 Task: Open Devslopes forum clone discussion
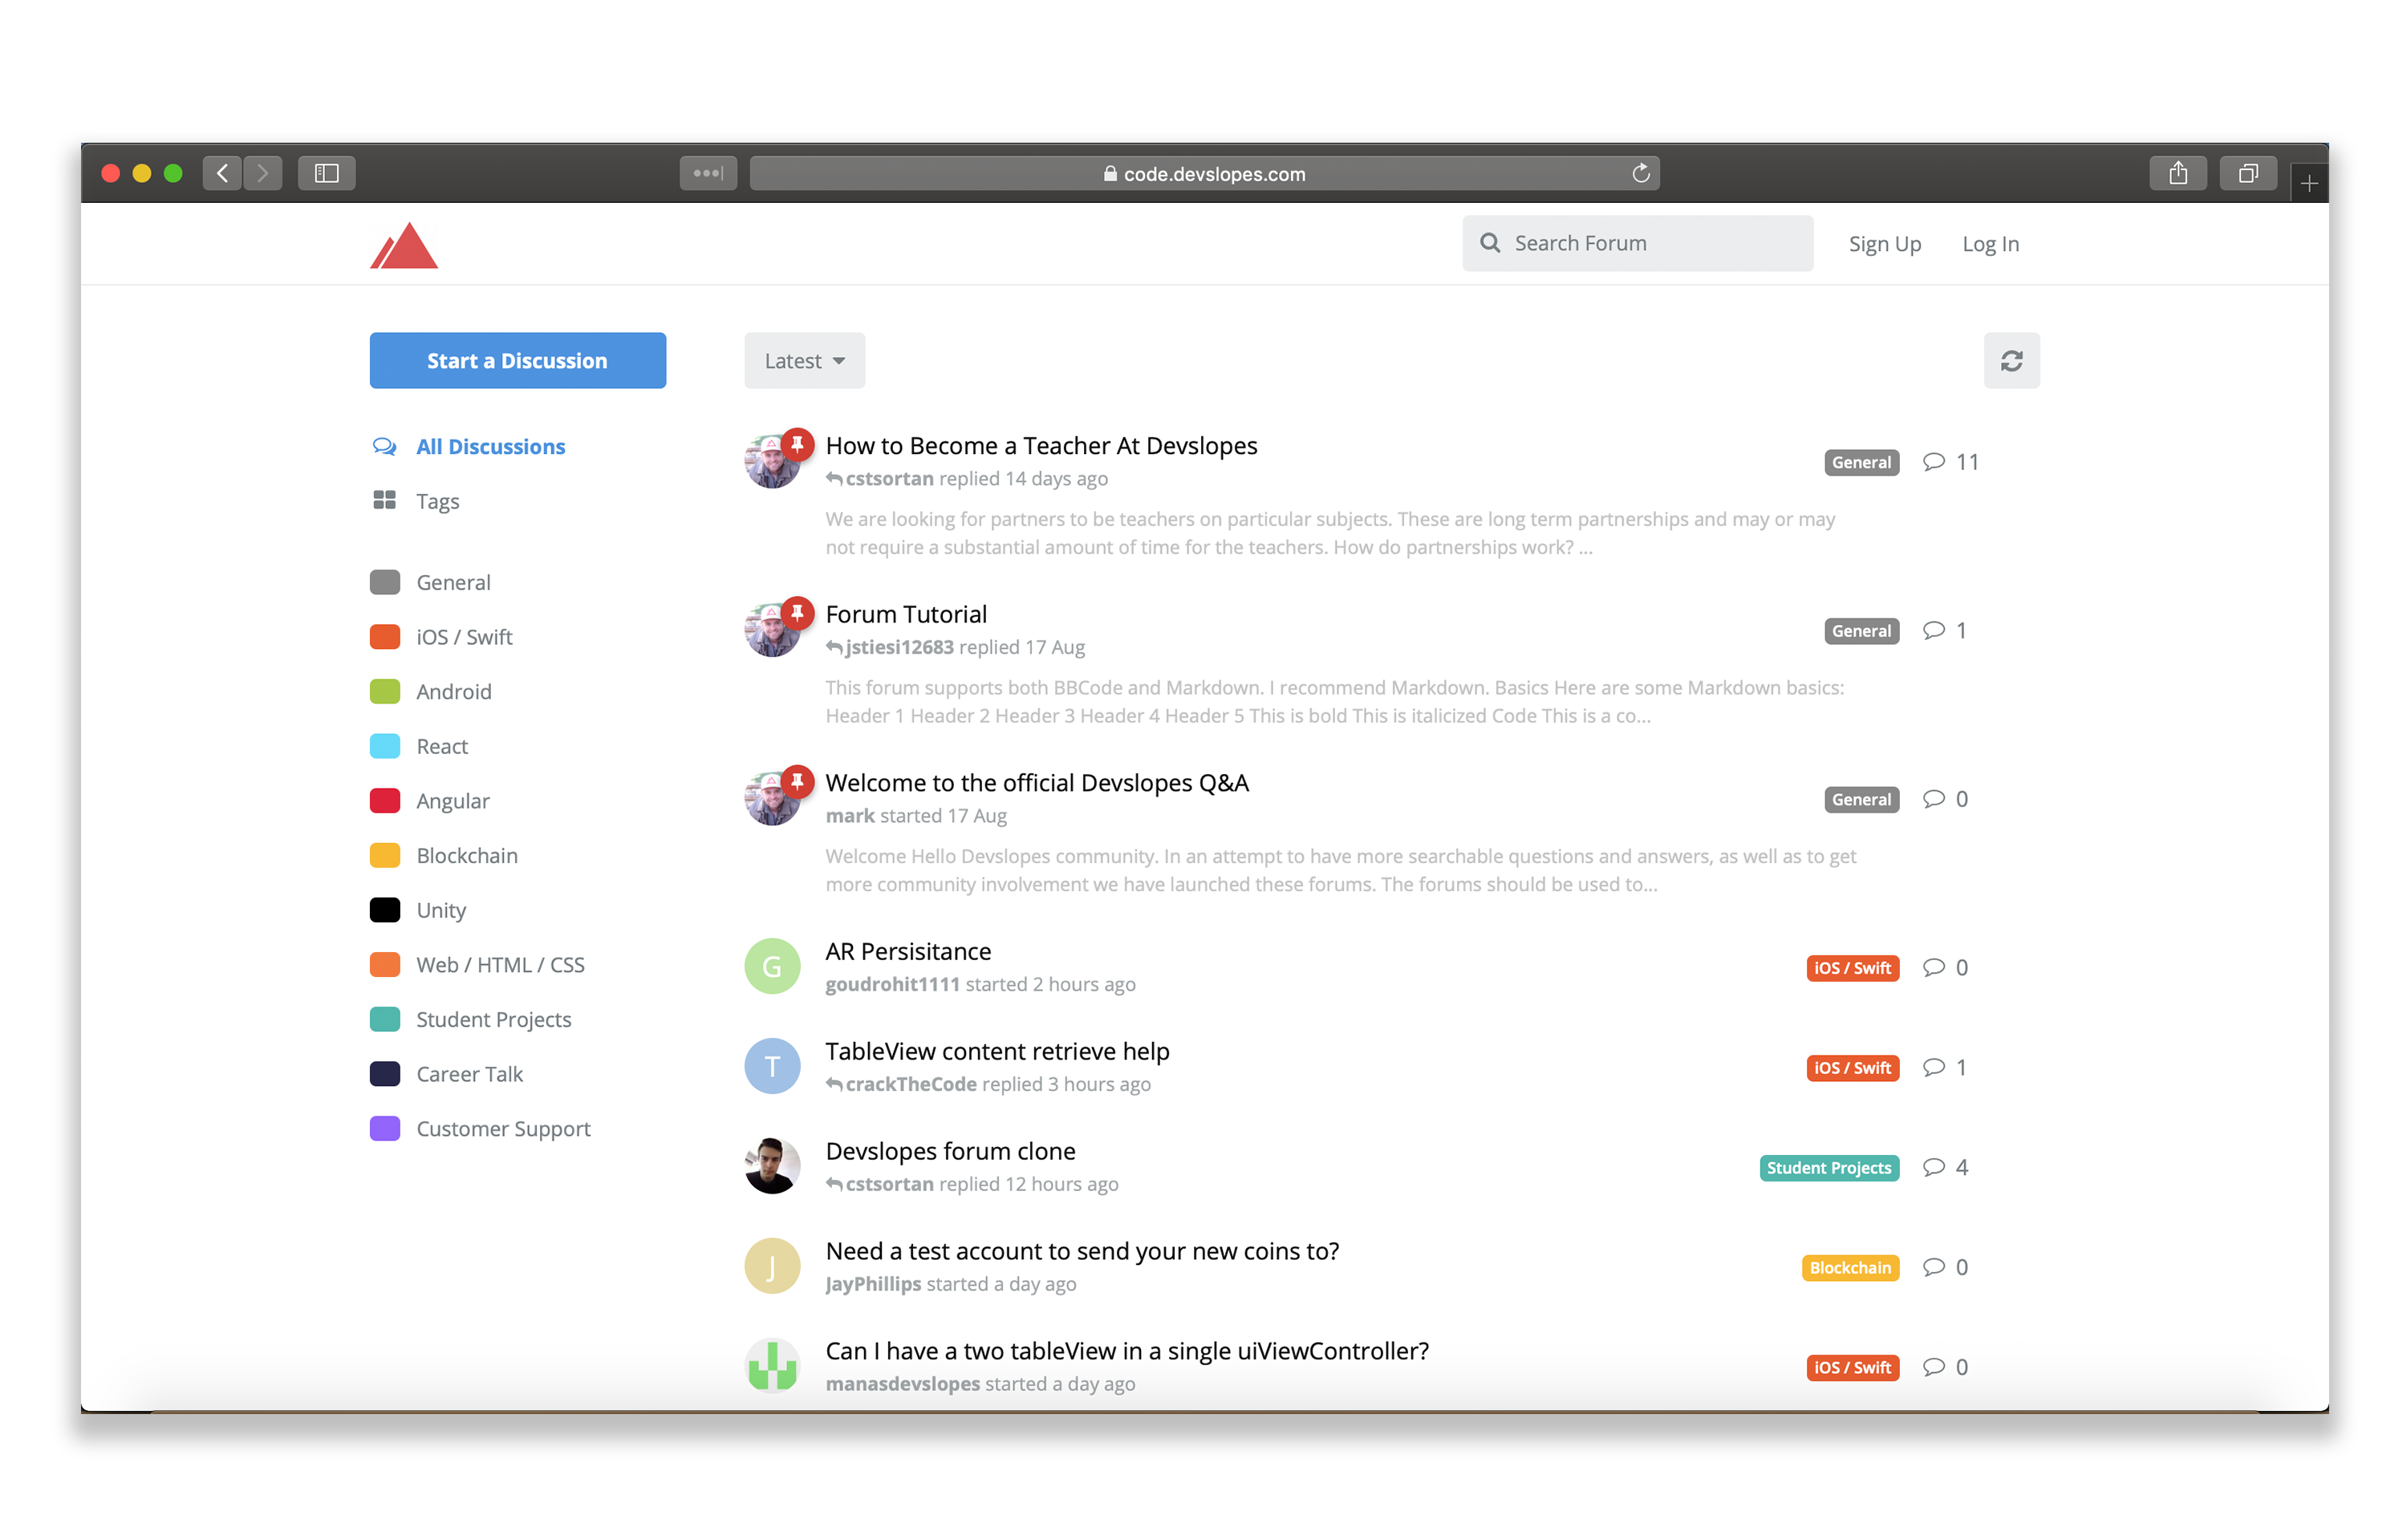[x=950, y=1150]
